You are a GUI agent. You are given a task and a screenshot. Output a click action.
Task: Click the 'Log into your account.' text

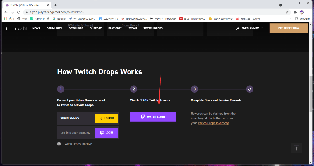[75, 133]
